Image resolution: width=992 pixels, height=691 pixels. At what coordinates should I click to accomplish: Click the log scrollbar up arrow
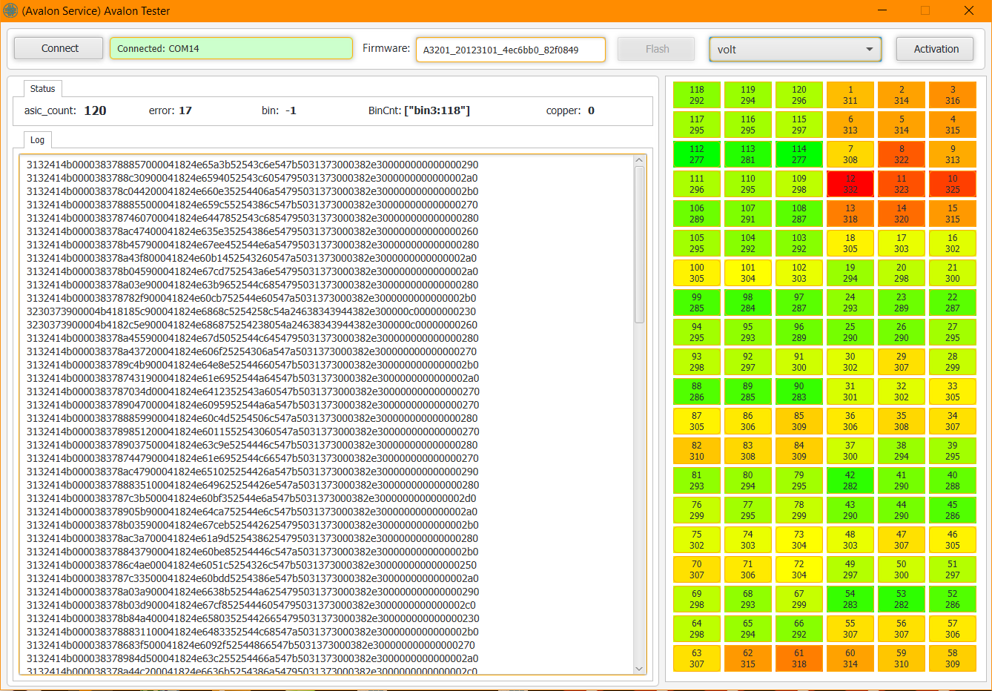coord(639,160)
